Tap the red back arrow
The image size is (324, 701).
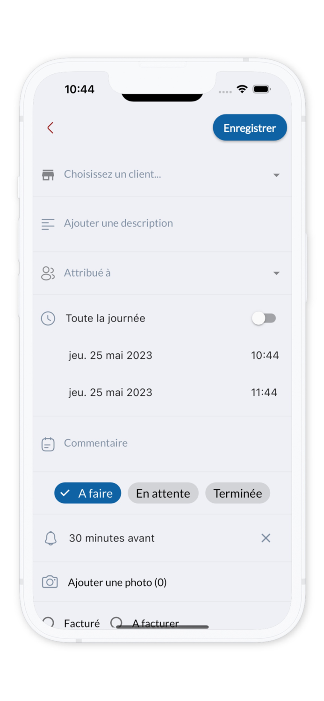(50, 128)
